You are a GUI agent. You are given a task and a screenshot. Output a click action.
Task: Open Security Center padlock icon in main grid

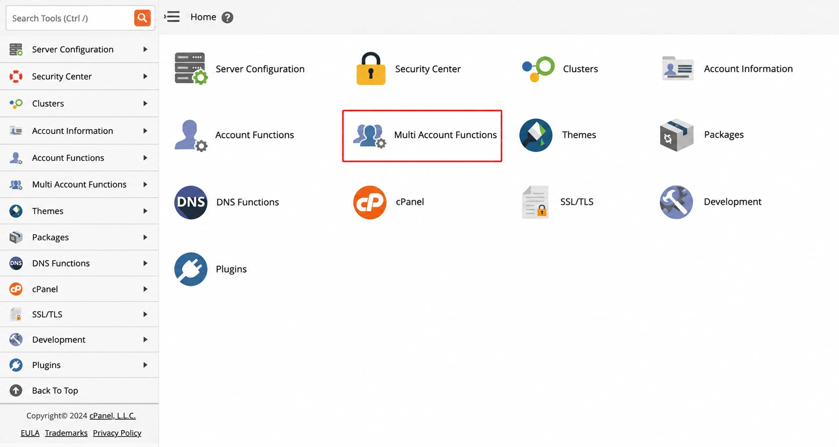(x=371, y=69)
